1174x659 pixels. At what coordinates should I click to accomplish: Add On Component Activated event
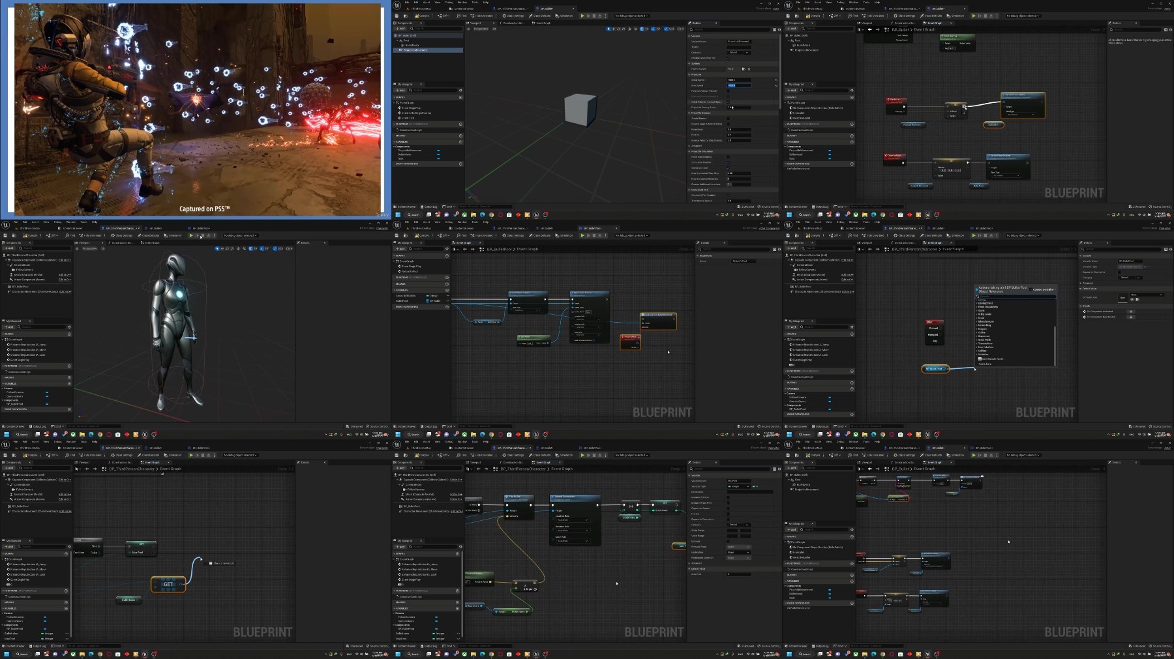[x=1131, y=311]
